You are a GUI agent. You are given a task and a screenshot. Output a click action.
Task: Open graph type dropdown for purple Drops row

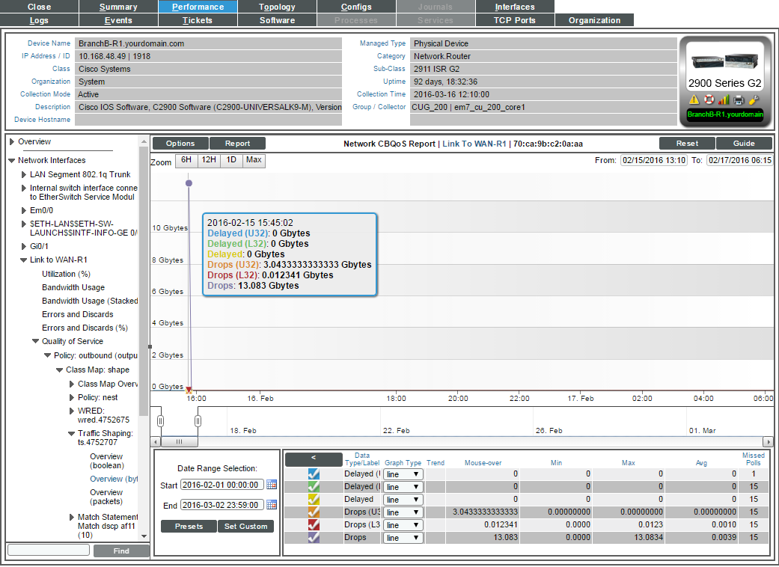tap(403, 538)
